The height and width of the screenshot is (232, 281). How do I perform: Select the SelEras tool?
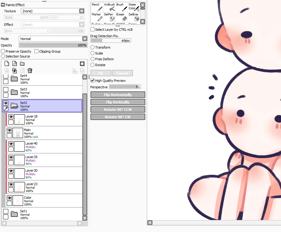(x=134, y=17)
